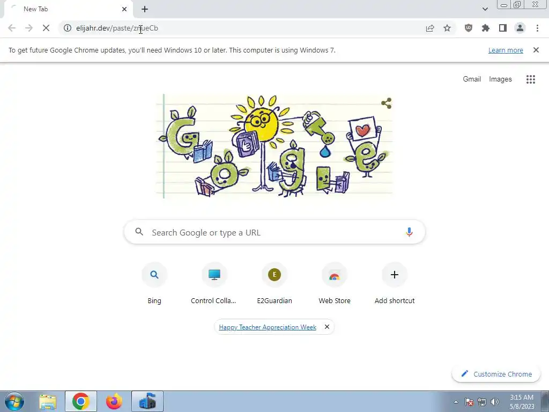Open the blue building app on taskbar

click(x=147, y=401)
